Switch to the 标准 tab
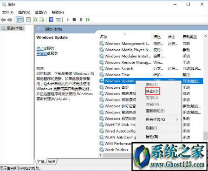 click(52, 162)
